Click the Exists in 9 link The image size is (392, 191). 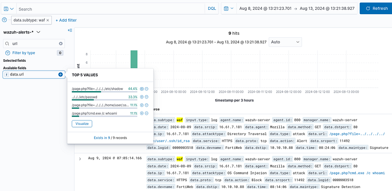102,138
